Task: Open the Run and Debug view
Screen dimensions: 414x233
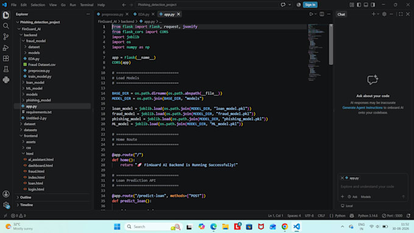Action: tap(6, 47)
